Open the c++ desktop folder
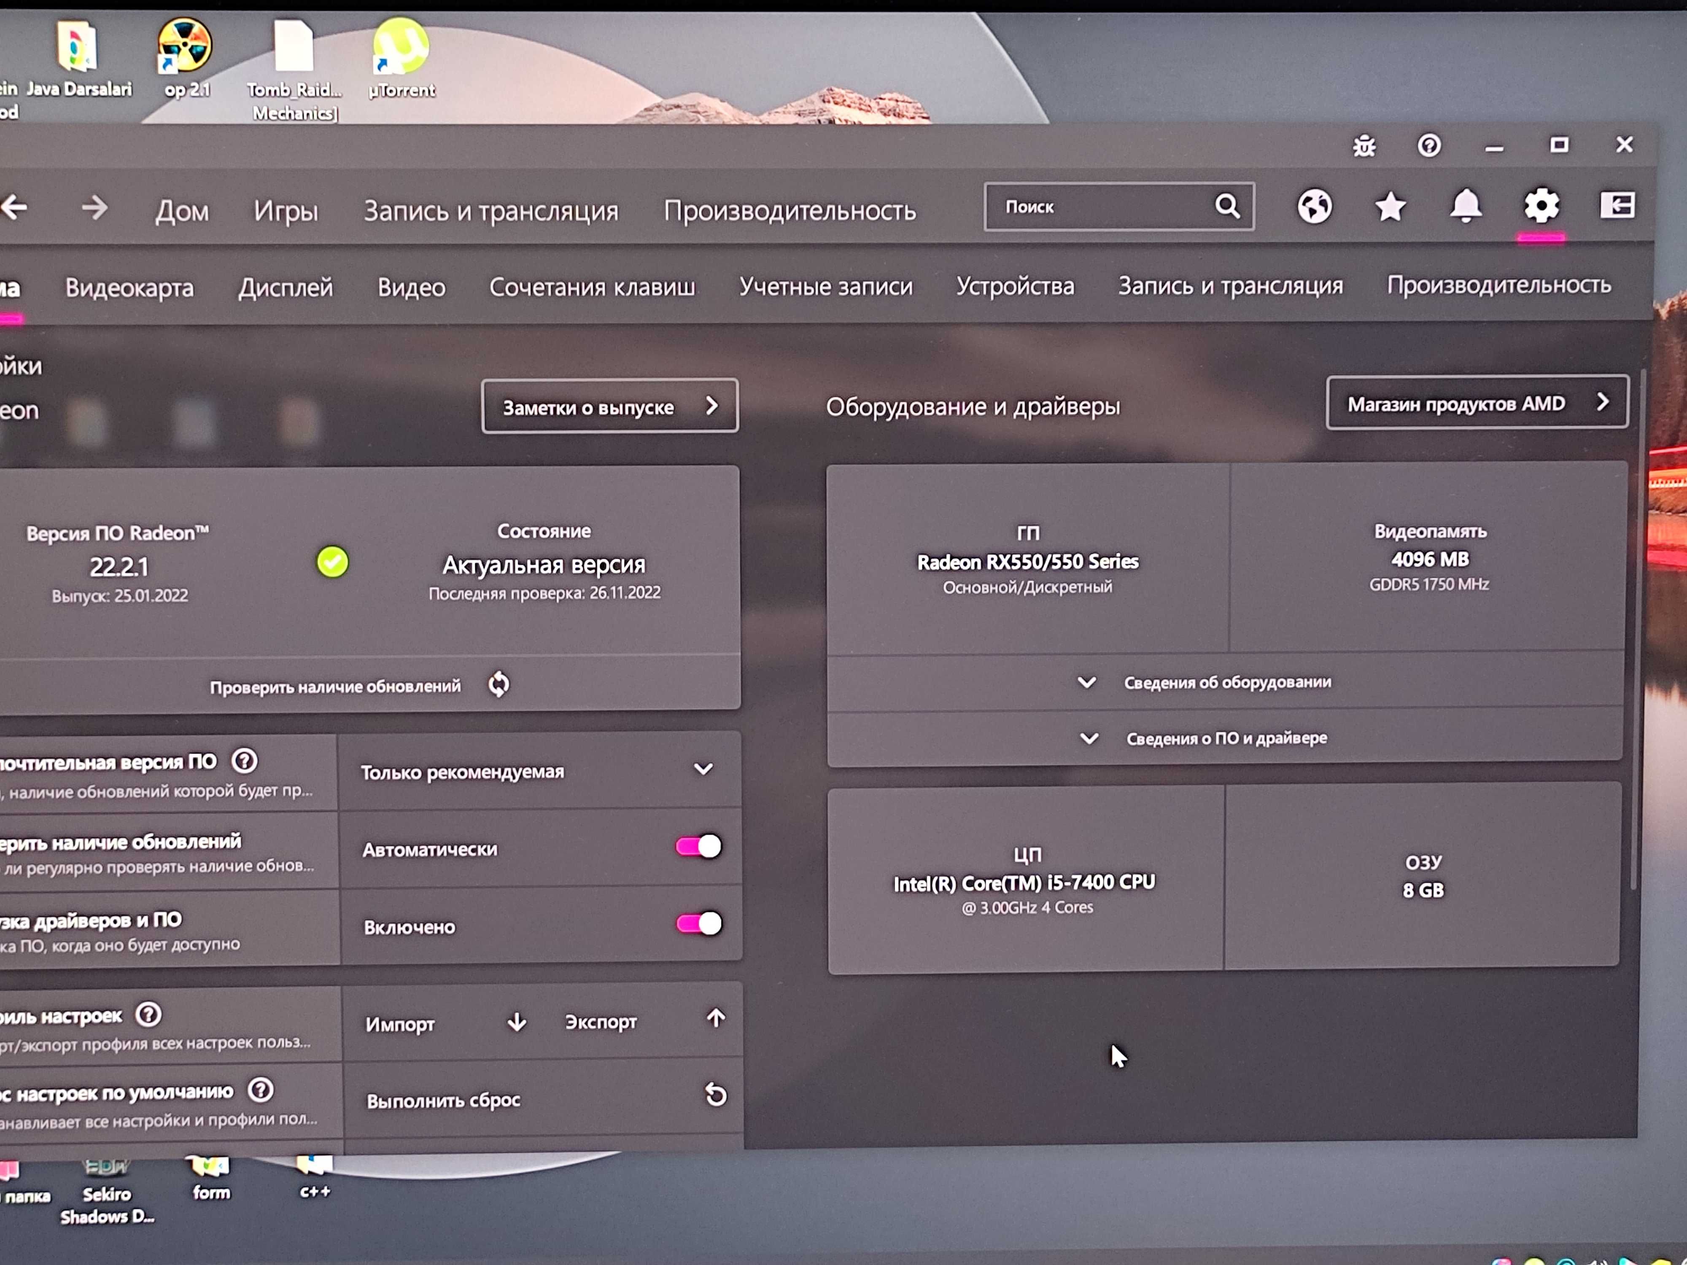The height and width of the screenshot is (1265, 1687). [x=314, y=1177]
